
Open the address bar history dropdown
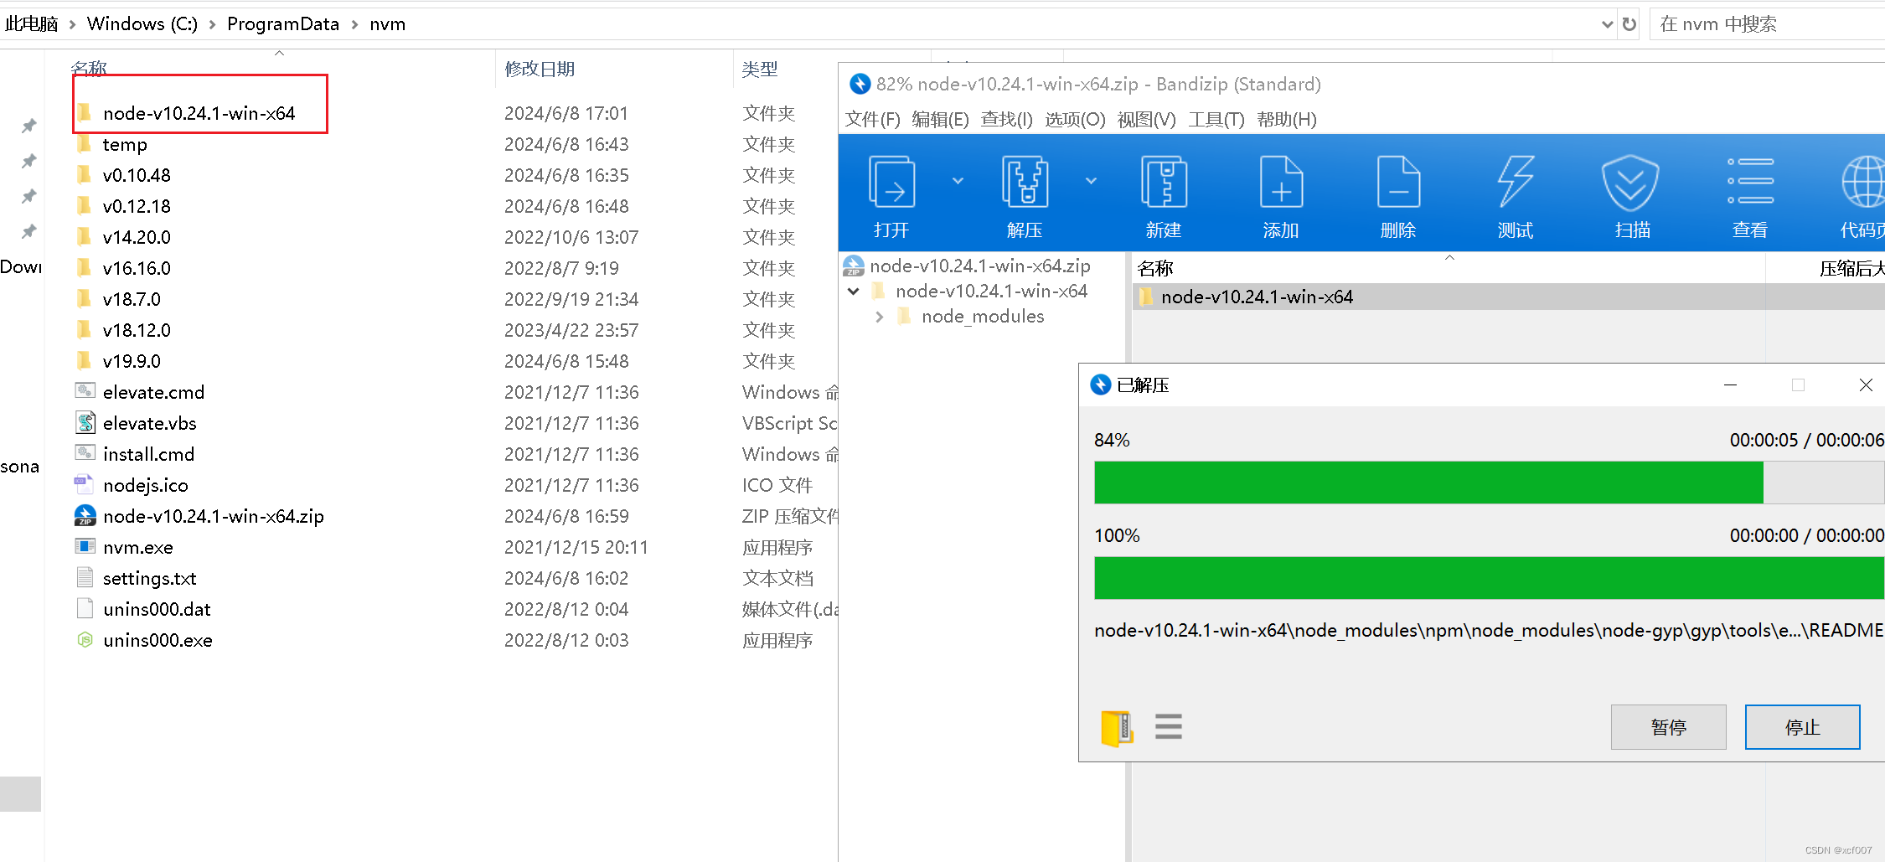[1606, 23]
